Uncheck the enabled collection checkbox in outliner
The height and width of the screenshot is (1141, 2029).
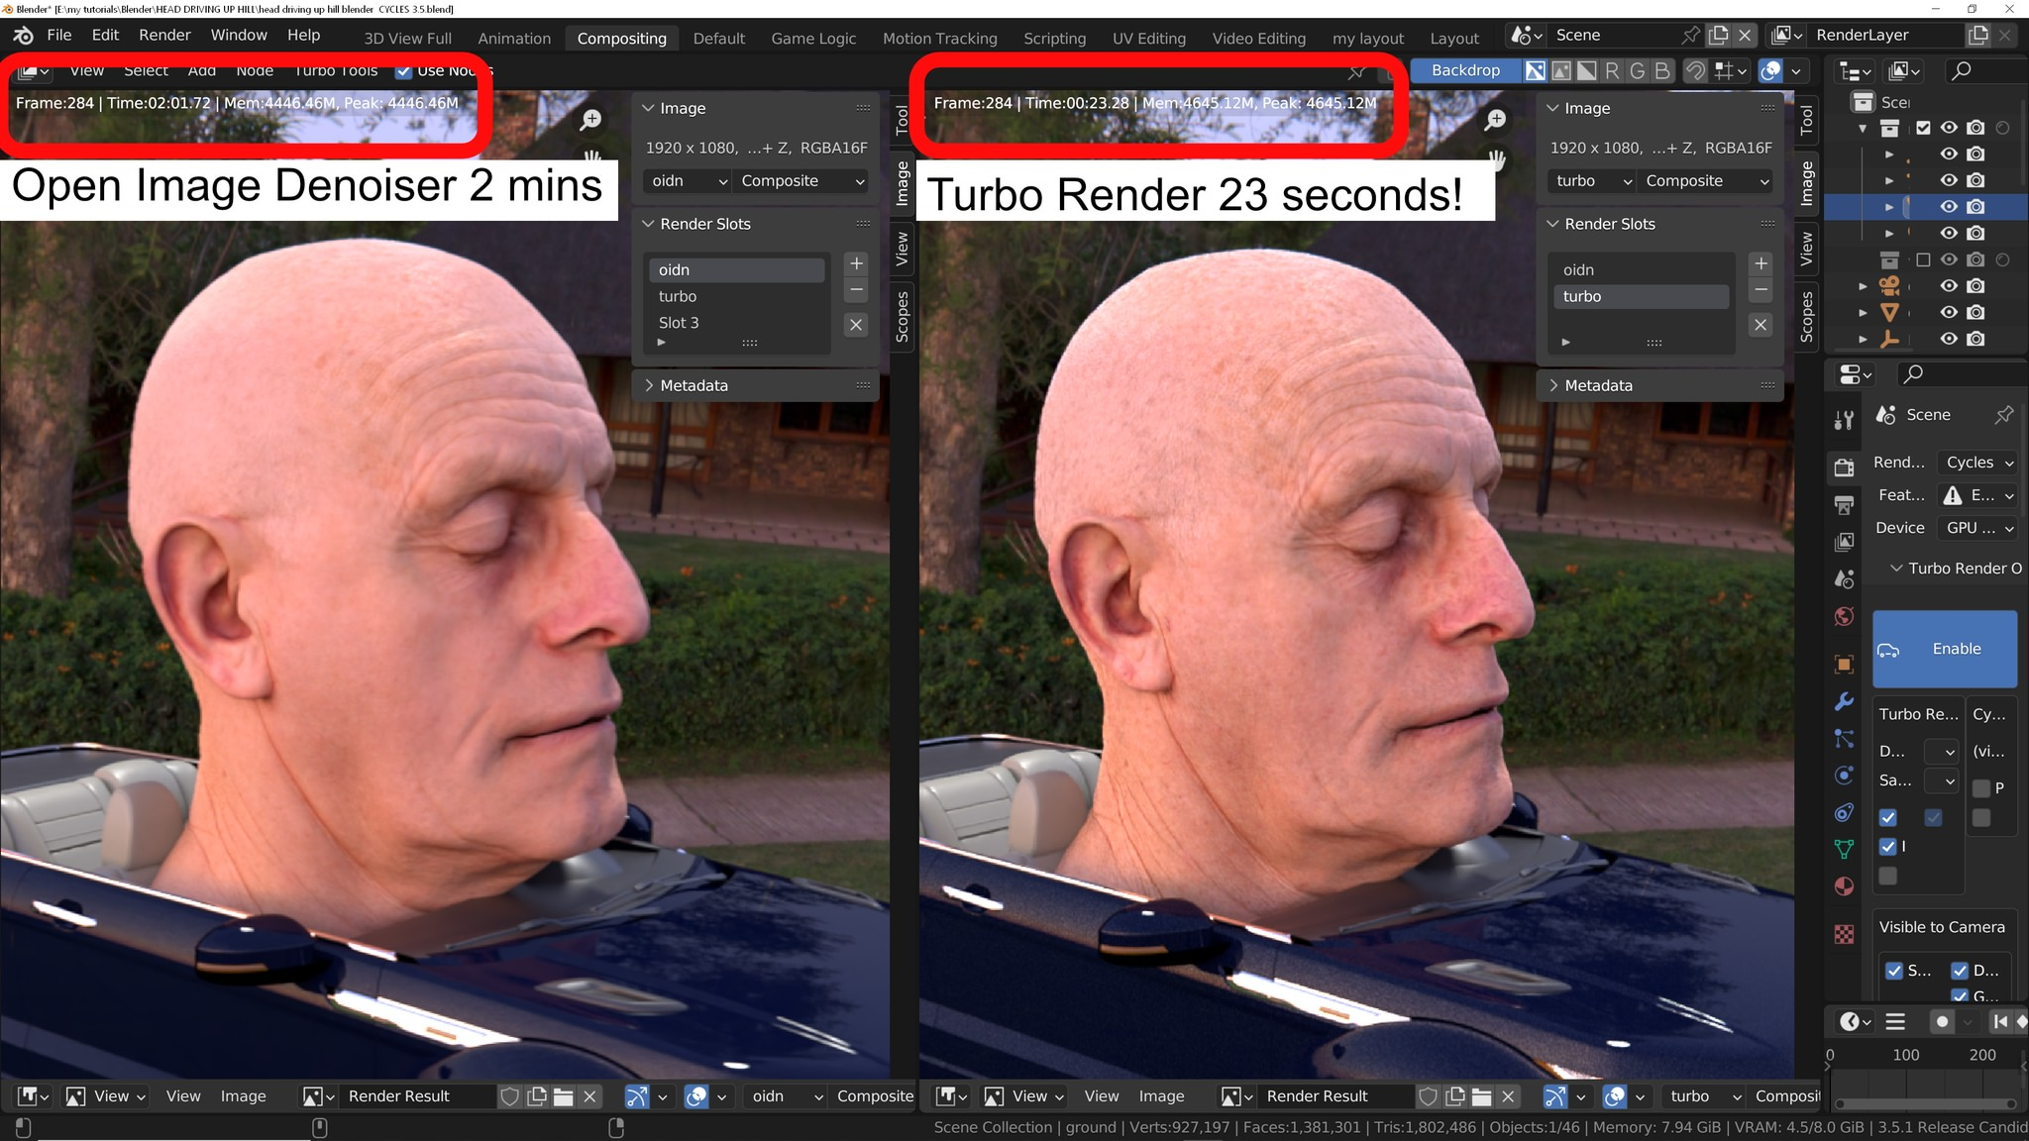coord(1923,128)
